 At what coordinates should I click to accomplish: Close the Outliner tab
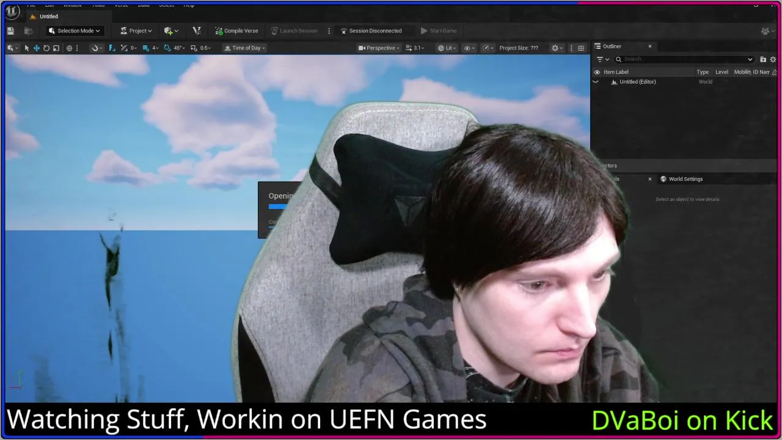click(650, 46)
